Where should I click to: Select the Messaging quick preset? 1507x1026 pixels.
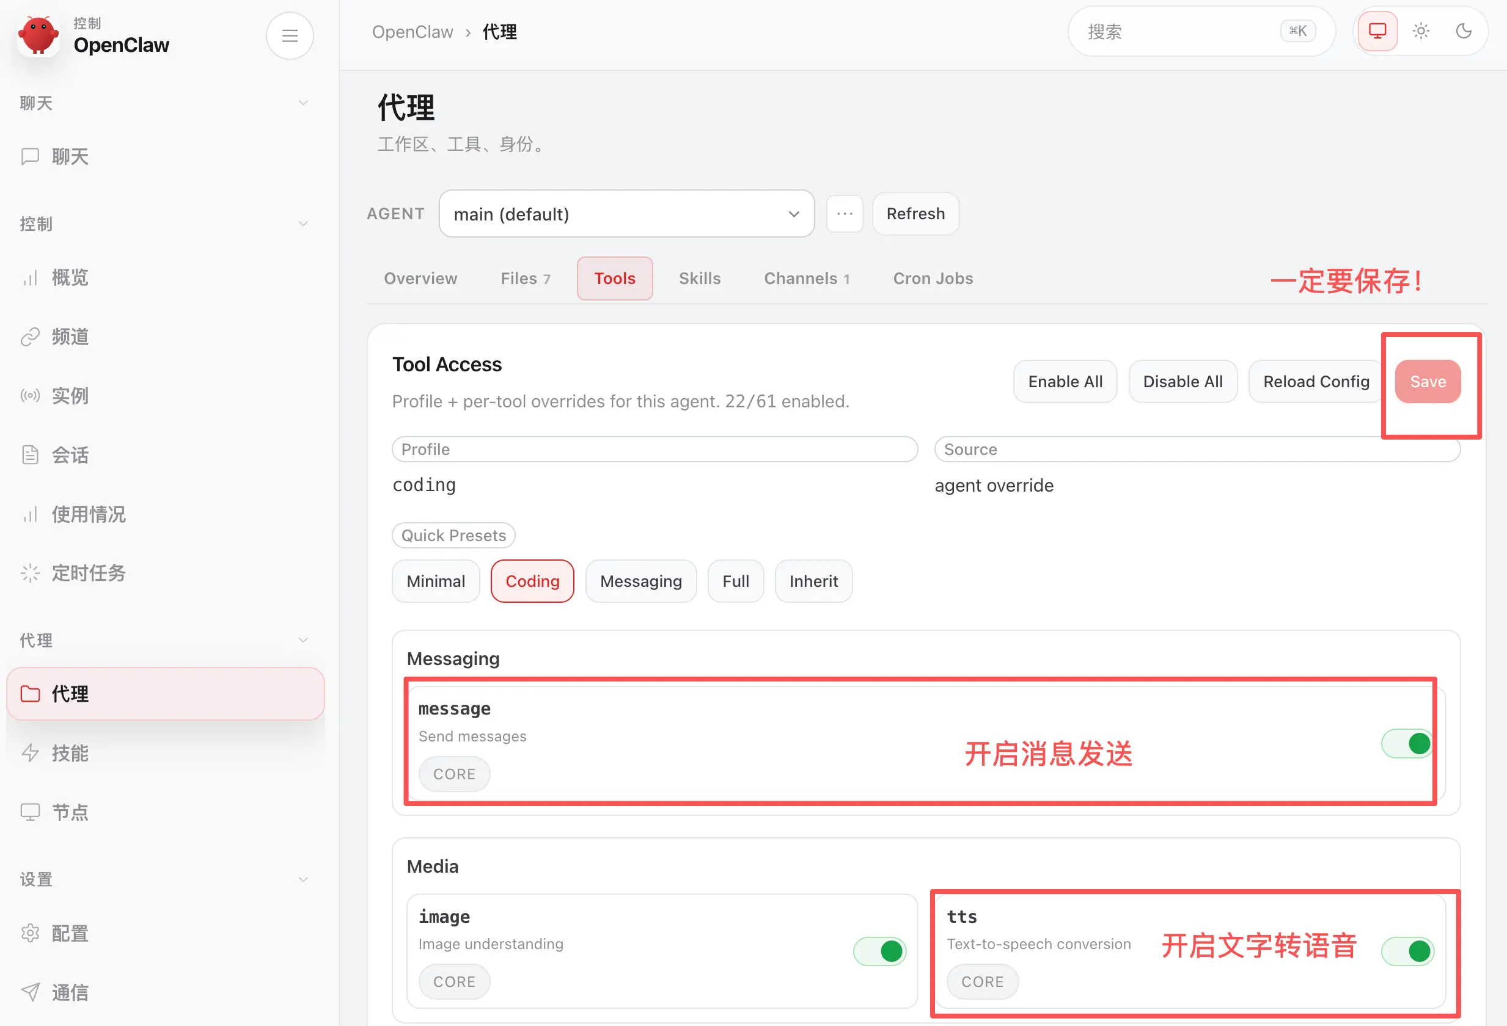(640, 581)
